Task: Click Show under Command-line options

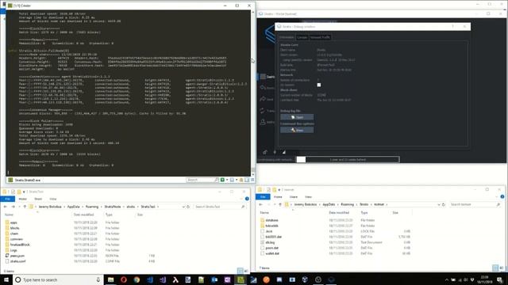Action: 297,130
